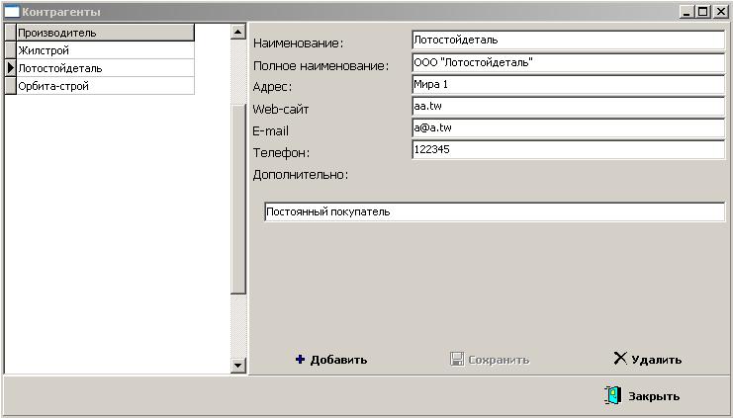
Task: Click the Телефон input field
Action: [568, 150]
